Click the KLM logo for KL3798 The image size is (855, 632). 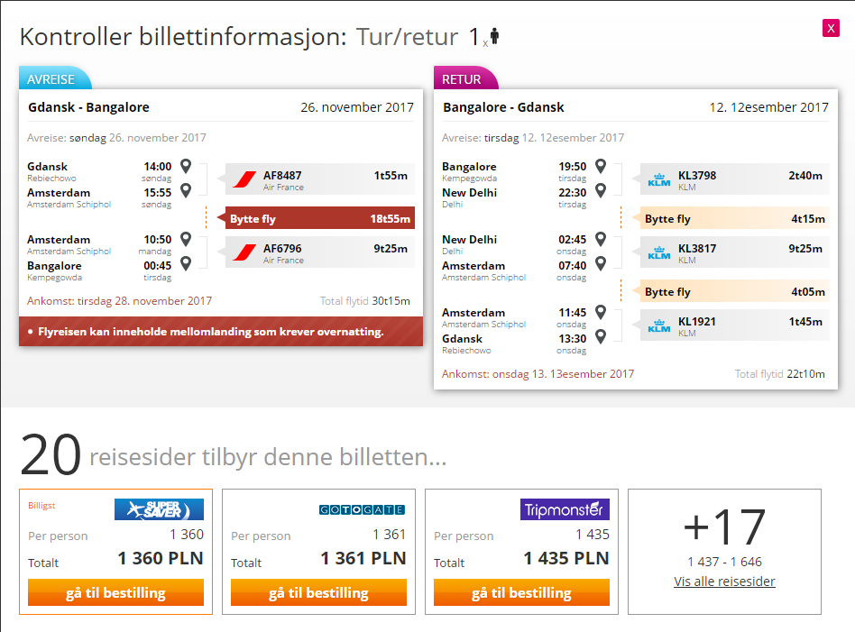[658, 179]
